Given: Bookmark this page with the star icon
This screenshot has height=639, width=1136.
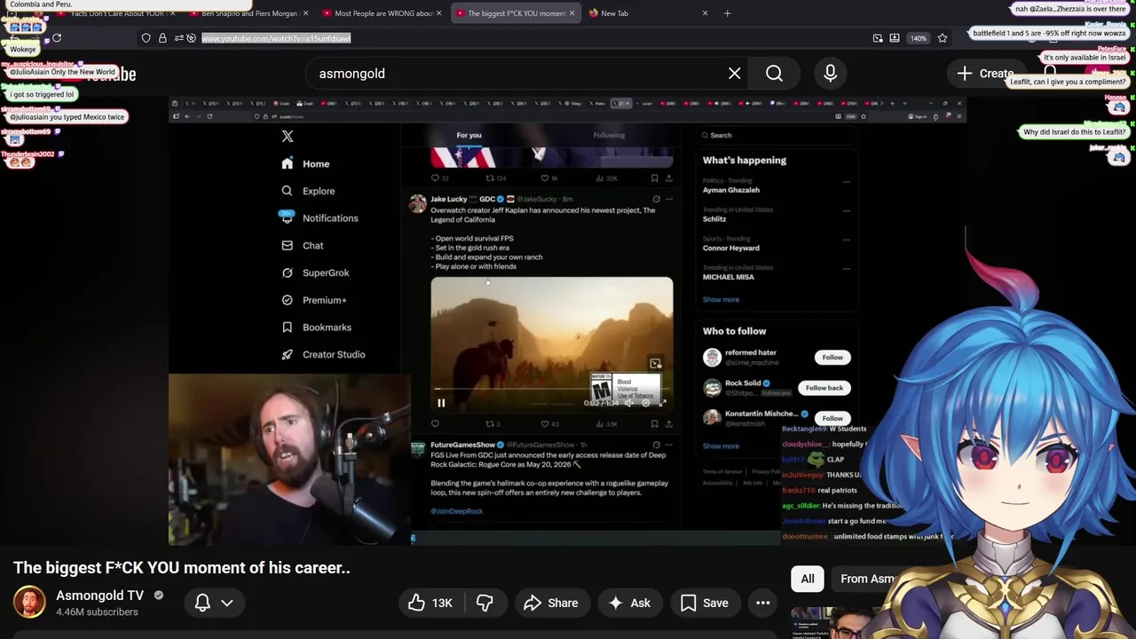Looking at the screenshot, I should pos(943,38).
